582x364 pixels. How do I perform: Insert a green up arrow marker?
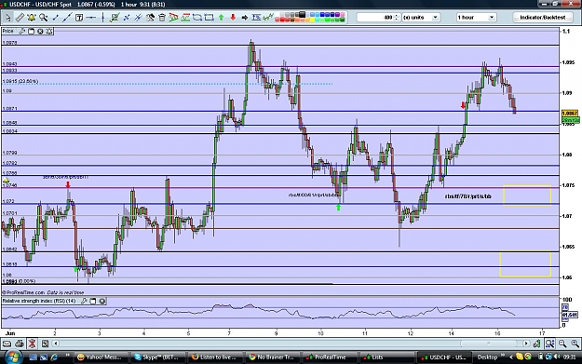tap(222, 18)
